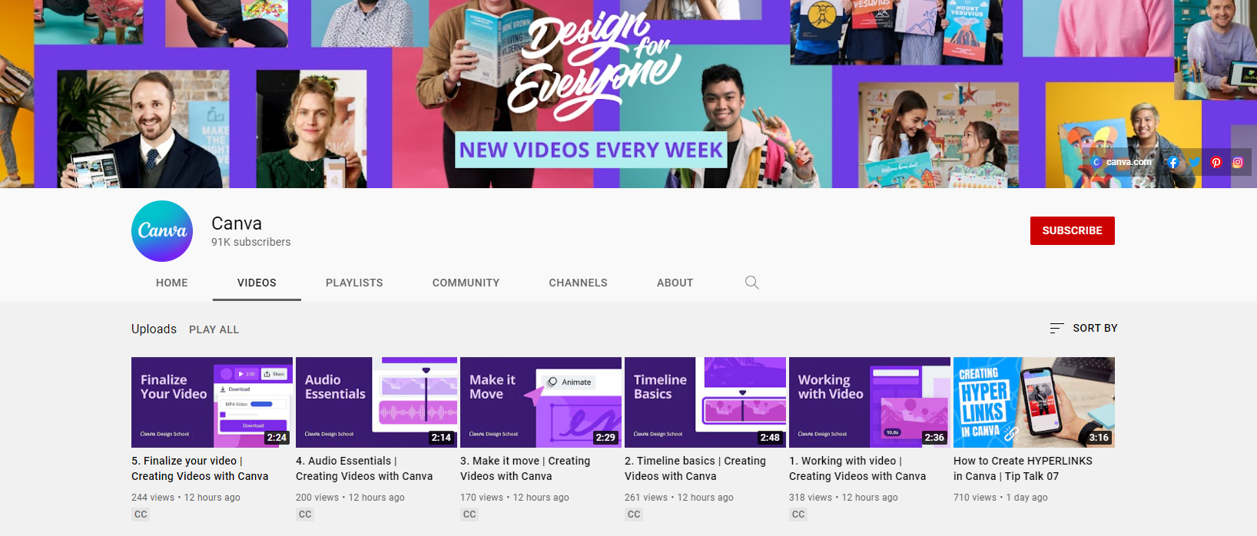Click the 3:16 duration badge
1257x536 pixels.
pyautogui.click(x=1099, y=438)
